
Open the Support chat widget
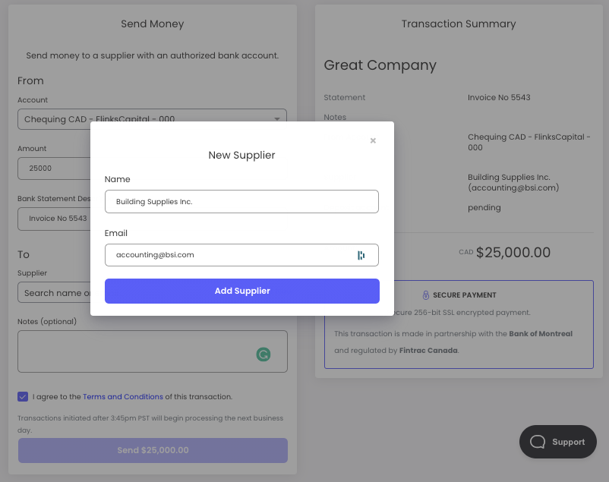click(x=558, y=442)
